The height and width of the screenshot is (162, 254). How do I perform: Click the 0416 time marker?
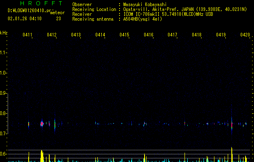[x=149, y=34]
